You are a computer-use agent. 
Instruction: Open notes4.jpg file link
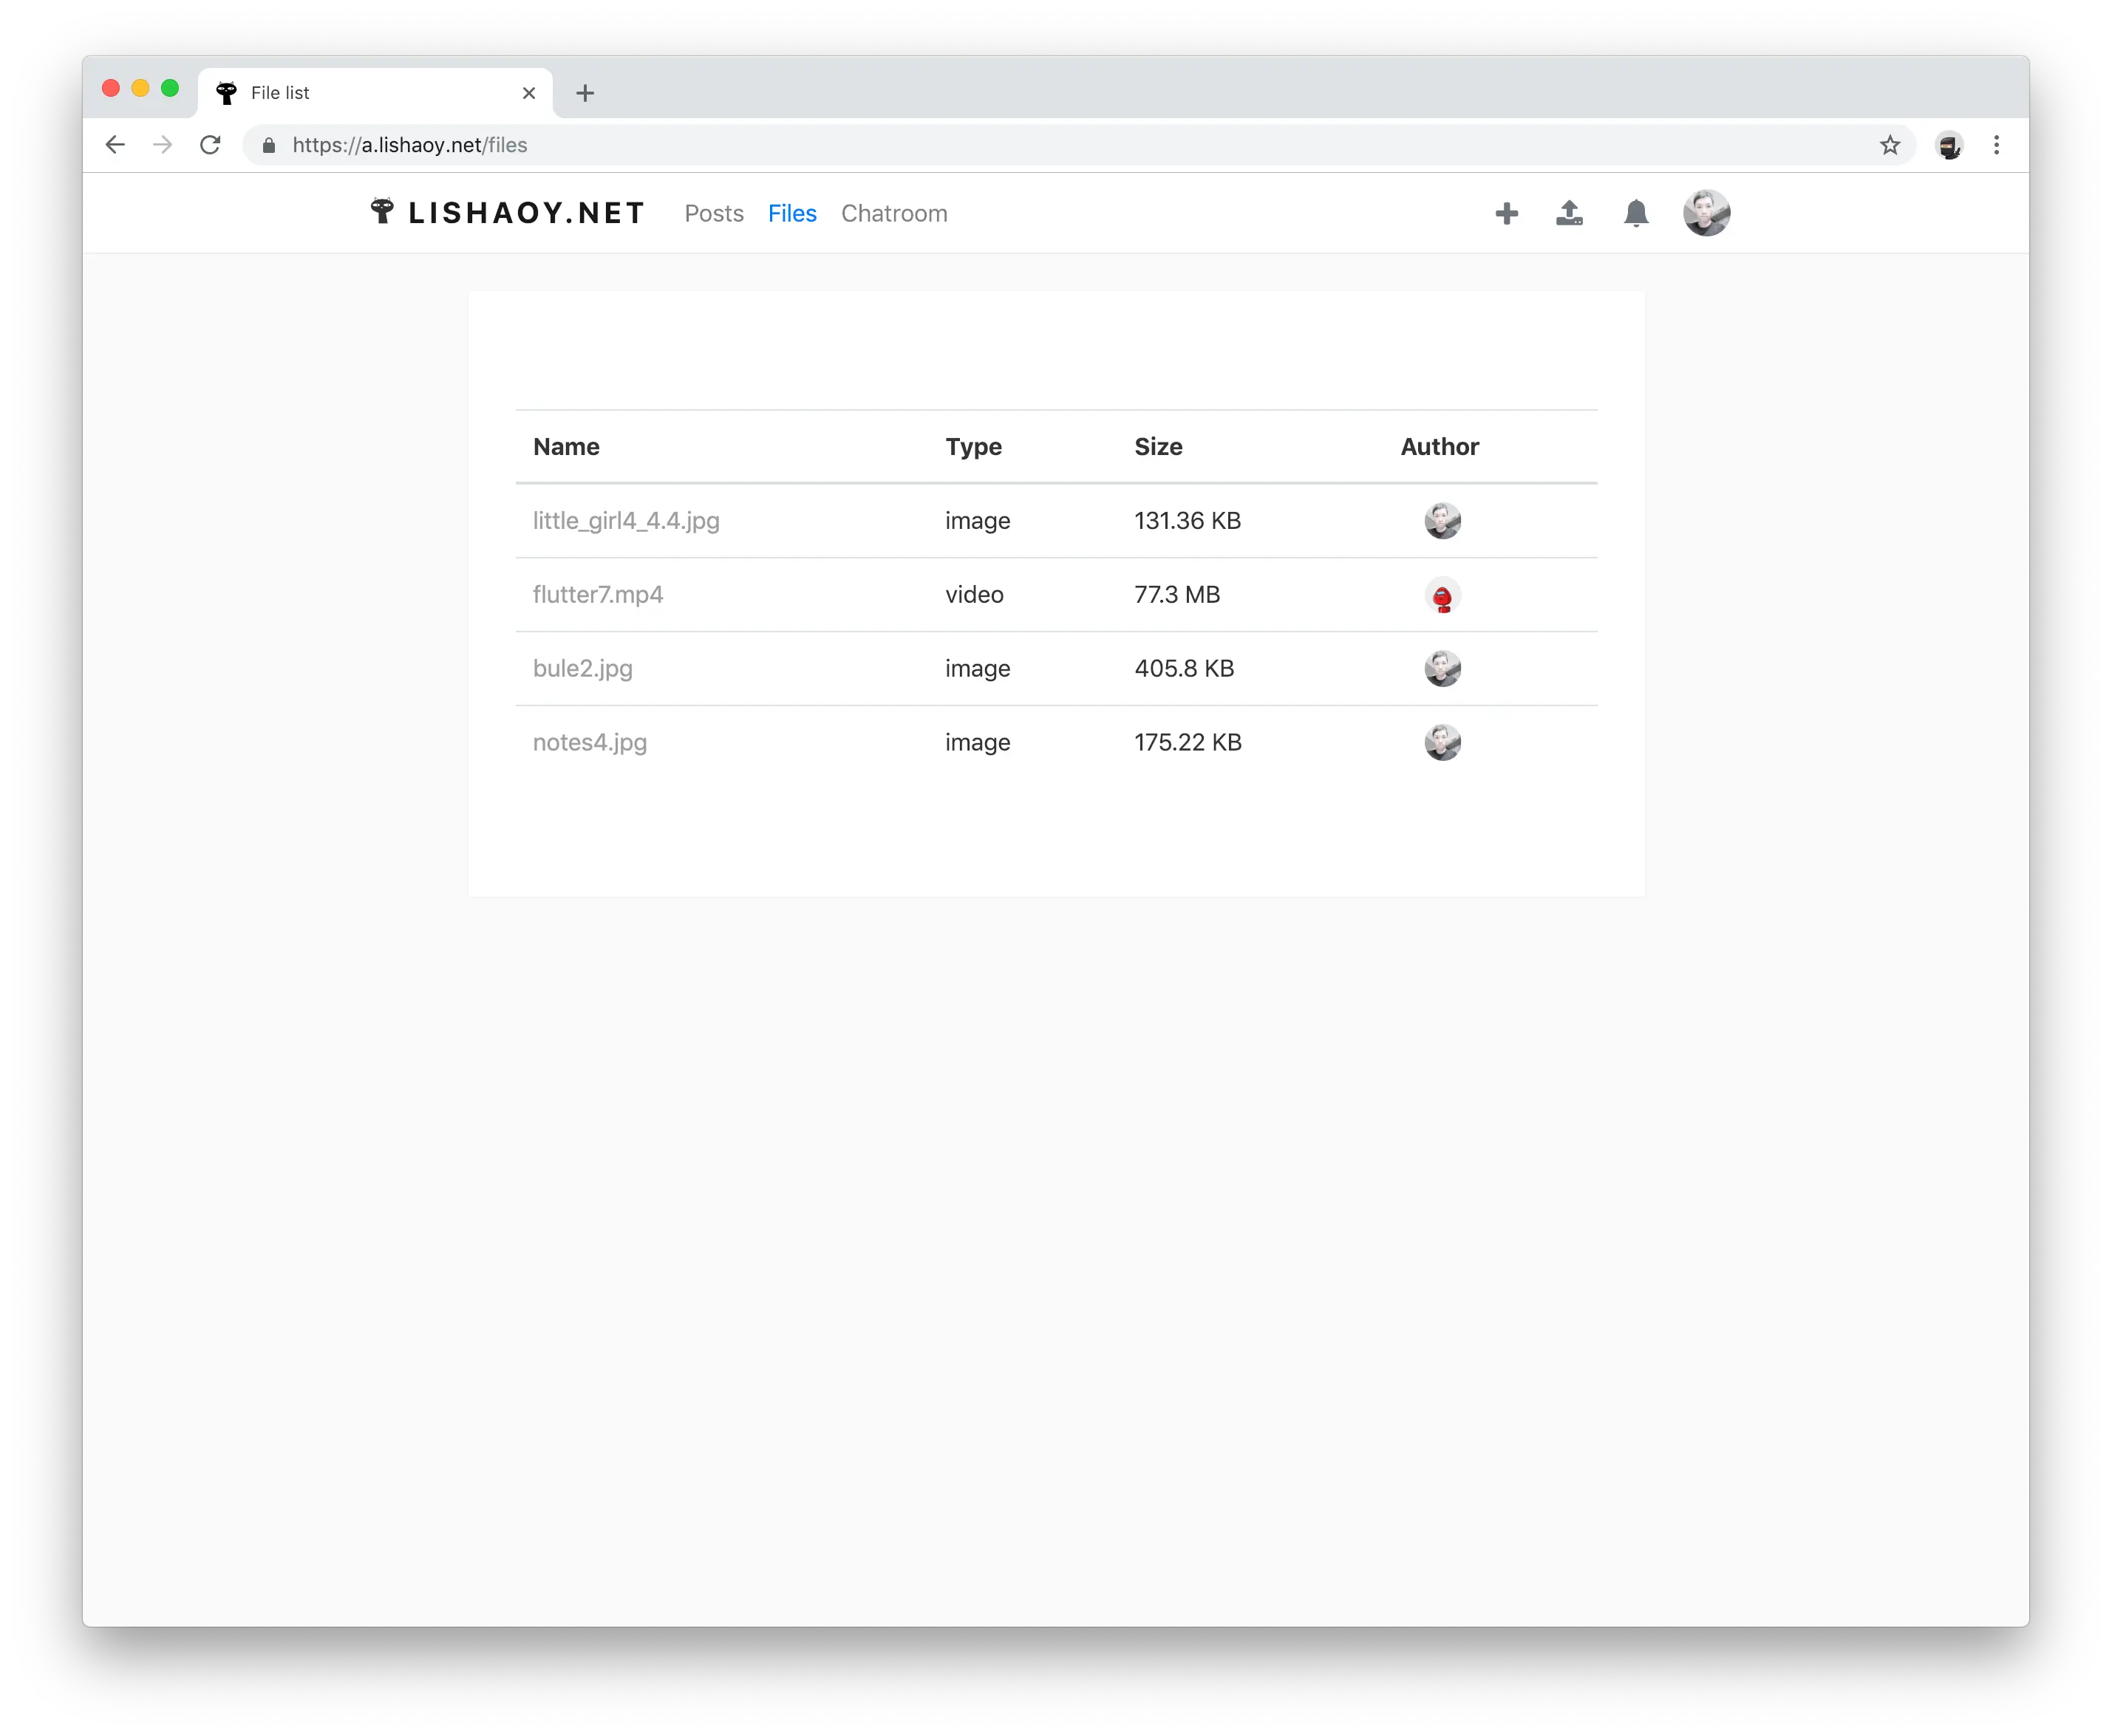coord(589,743)
